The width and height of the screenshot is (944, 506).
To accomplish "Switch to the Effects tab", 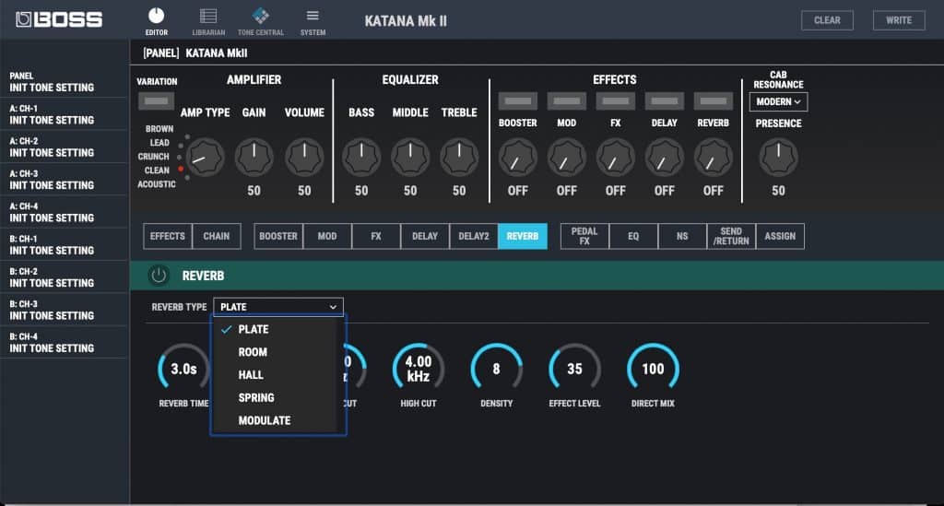I will (168, 237).
